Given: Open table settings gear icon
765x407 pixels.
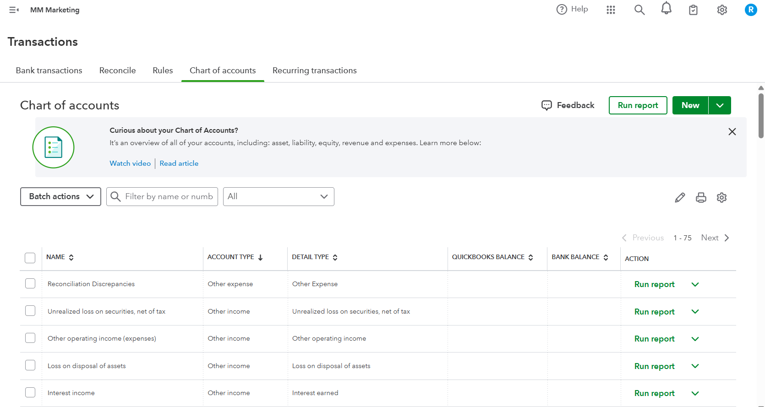Looking at the screenshot, I should (722, 197).
